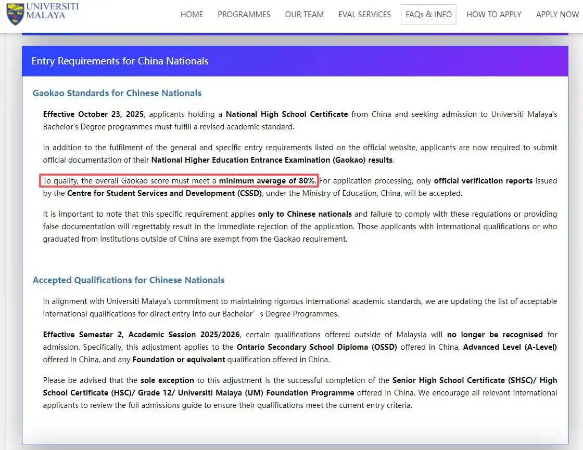Go to the HOME page

point(192,15)
